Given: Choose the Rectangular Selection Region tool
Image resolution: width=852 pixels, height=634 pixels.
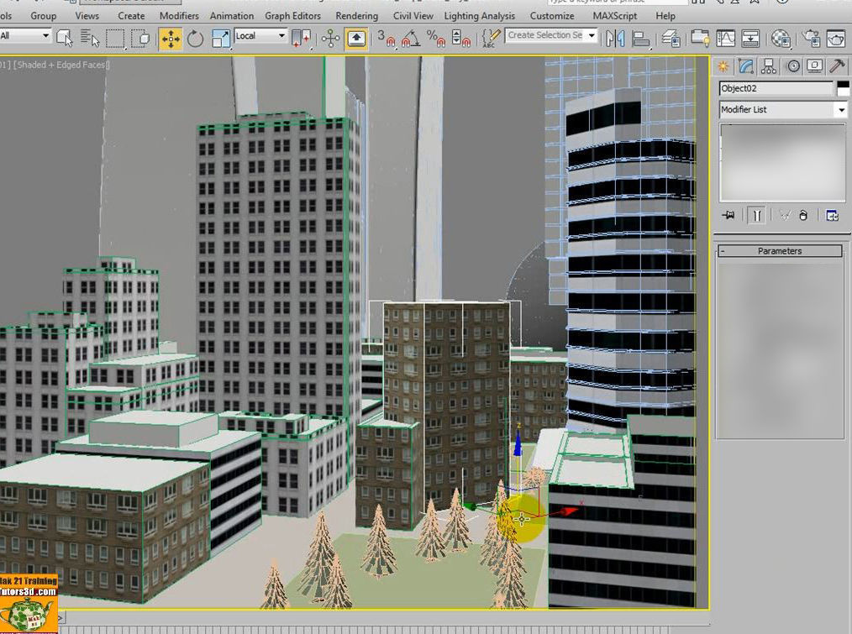Looking at the screenshot, I should tap(115, 38).
